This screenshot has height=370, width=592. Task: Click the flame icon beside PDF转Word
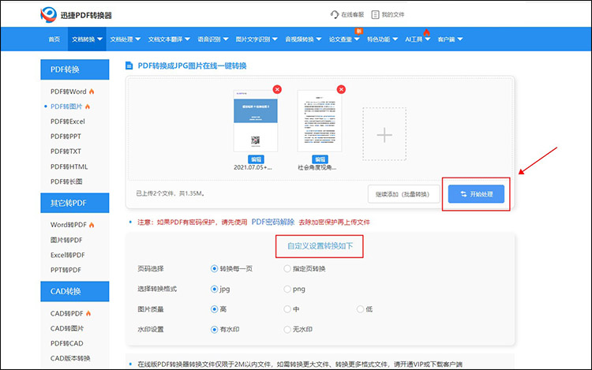tap(92, 92)
